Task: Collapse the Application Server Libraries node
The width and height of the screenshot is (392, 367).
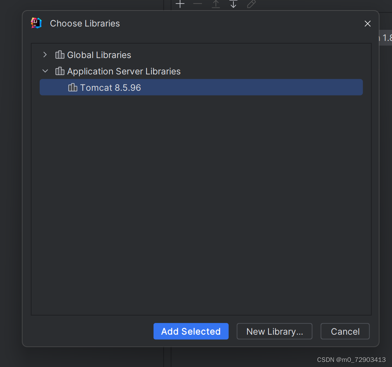Action: 45,71
